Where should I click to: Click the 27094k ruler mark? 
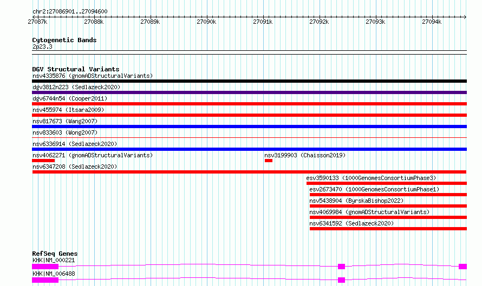[432, 22]
